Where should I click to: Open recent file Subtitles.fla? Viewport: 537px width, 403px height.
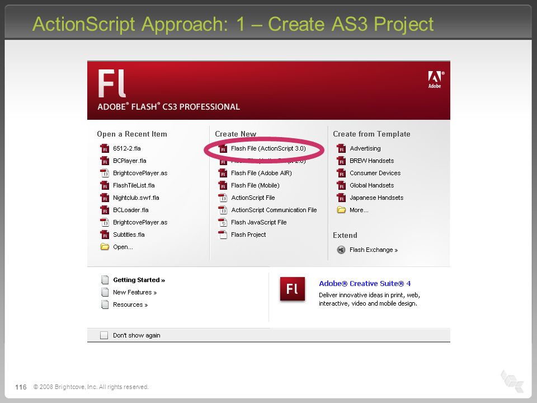[129, 235]
